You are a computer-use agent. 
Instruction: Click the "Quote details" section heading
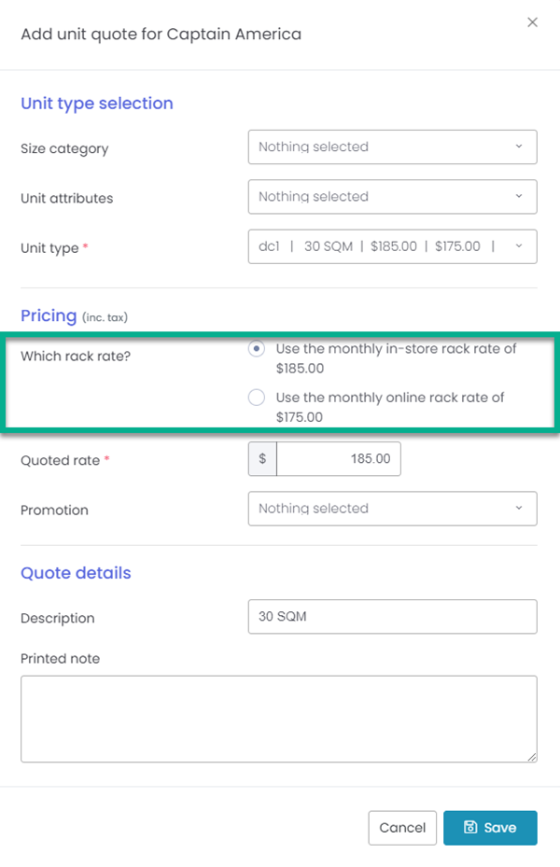point(76,573)
